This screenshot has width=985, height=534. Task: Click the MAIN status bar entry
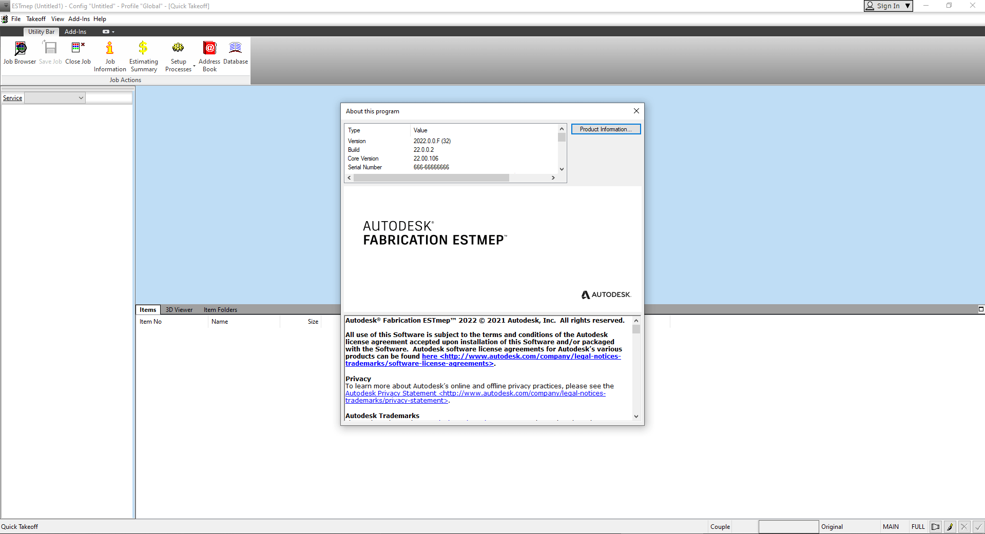(891, 527)
